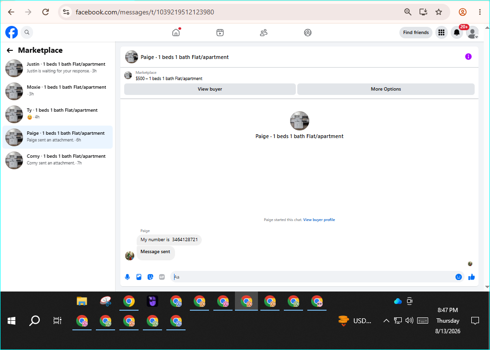490x350 pixels.
Task: Open the volume speaker tray icon
Action: tap(409, 320)
